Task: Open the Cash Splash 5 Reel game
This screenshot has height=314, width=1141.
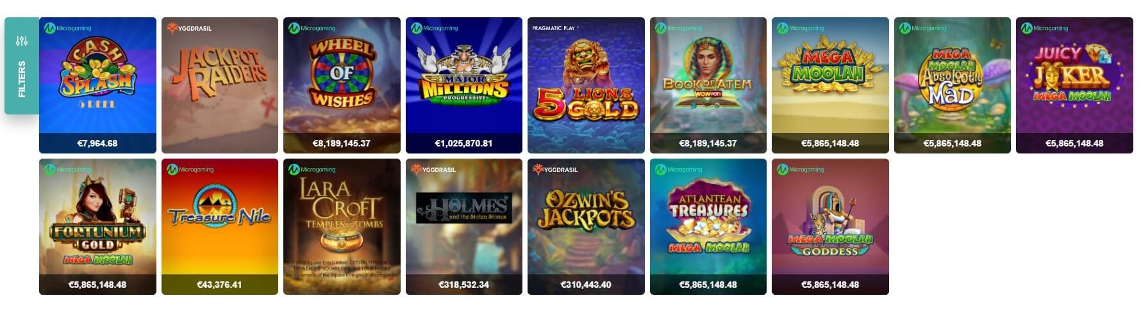Action: 97,85
